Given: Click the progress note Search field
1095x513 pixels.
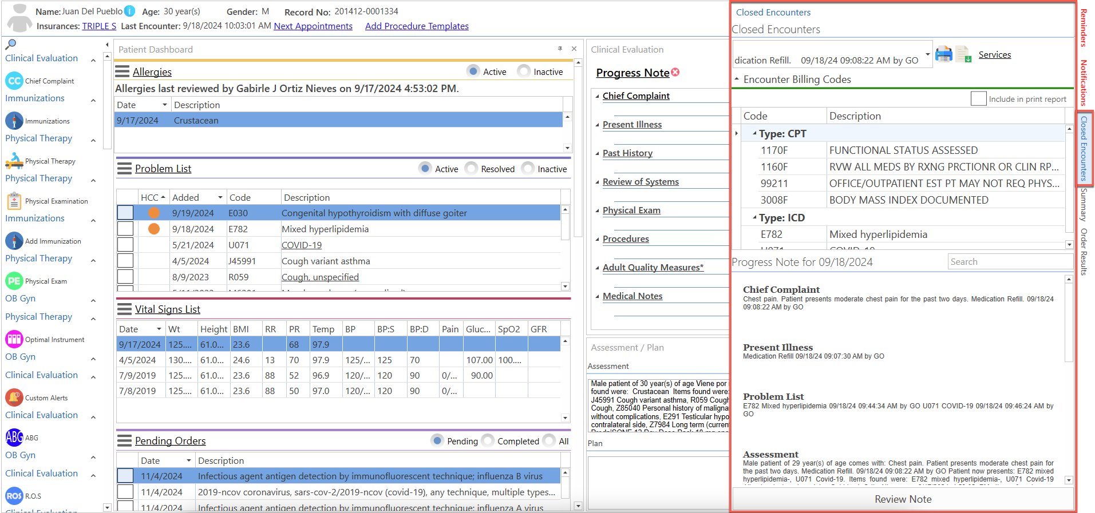Looking at the screenshot, I should 1010,261.
